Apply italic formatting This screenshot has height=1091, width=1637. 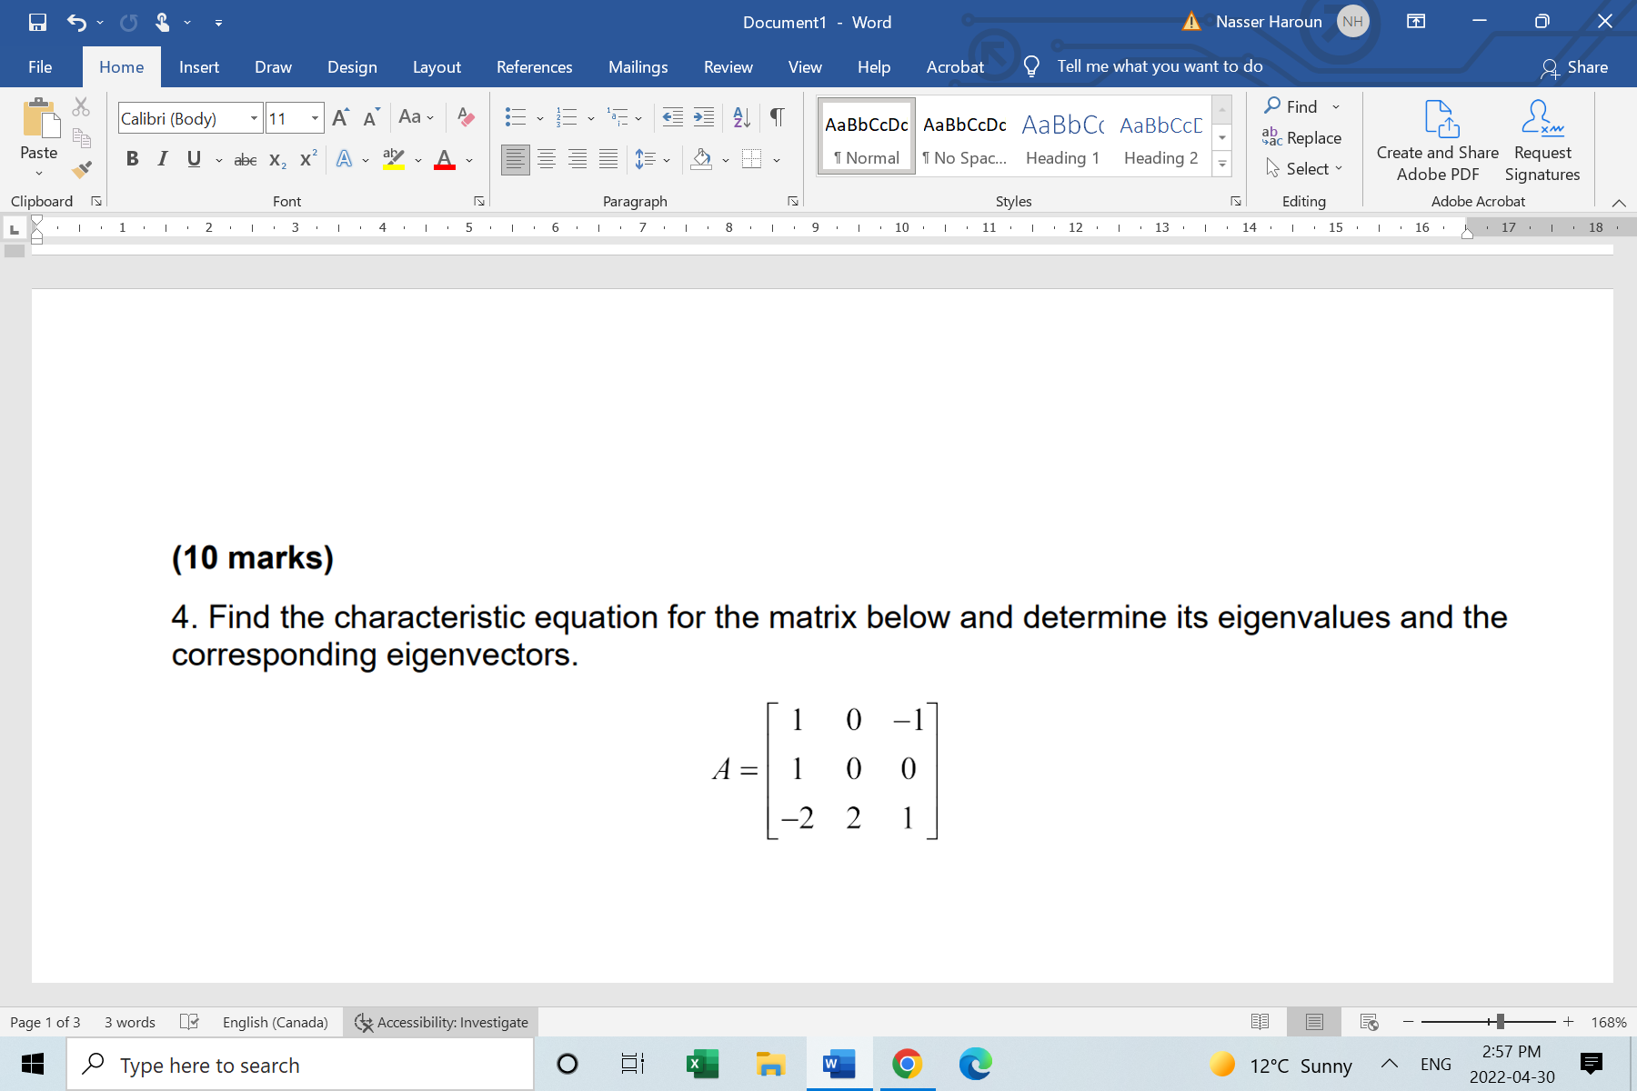coord(164,158)
